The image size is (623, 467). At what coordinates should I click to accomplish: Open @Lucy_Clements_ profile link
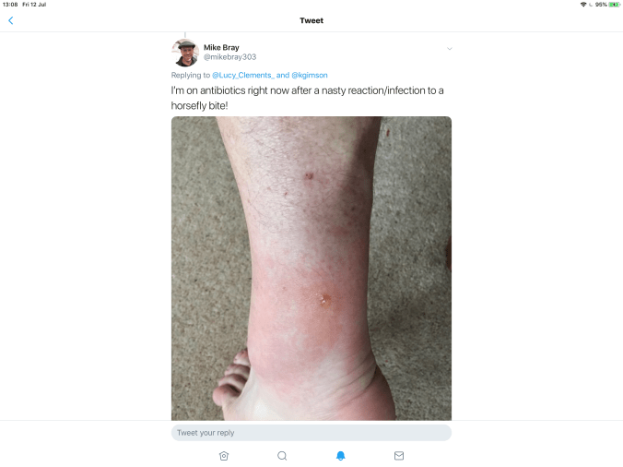(x=242, y=75)
